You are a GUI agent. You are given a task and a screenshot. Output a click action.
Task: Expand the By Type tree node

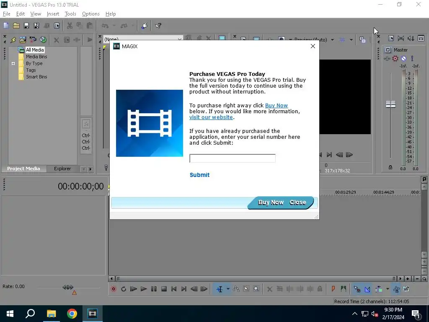pyautogui.click(x=13, y=64)
